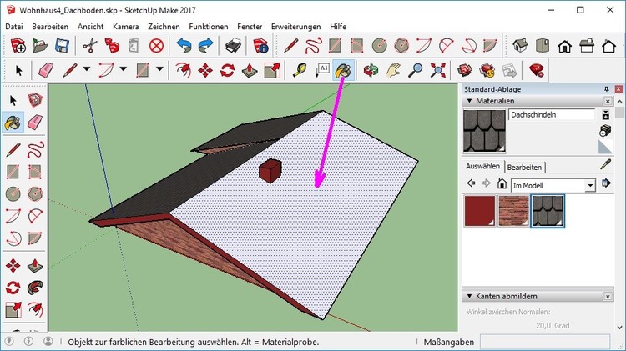Screen dimensions: 626x351
Task: Open the Extension Manager ruby icon
Action: click(x=536, y=71)
